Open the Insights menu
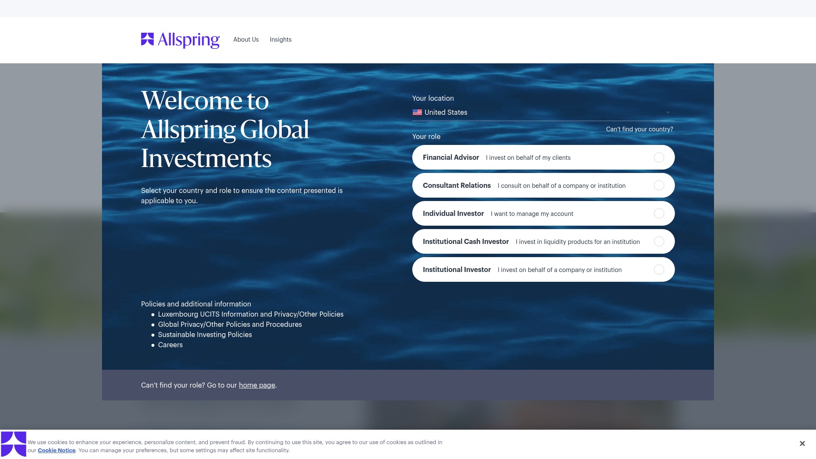Screen dimensions: 816x459 tap(280, 40)
